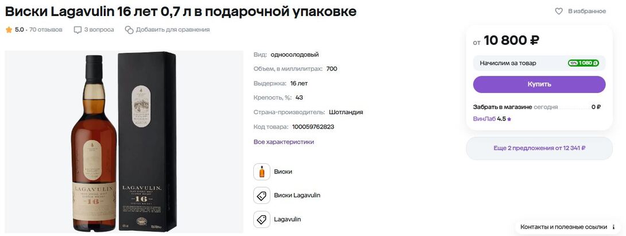This screenshot has height=236, width=626.
Task: Click the tag icon beside Виски Lagavulin
Action: (262, 196)
